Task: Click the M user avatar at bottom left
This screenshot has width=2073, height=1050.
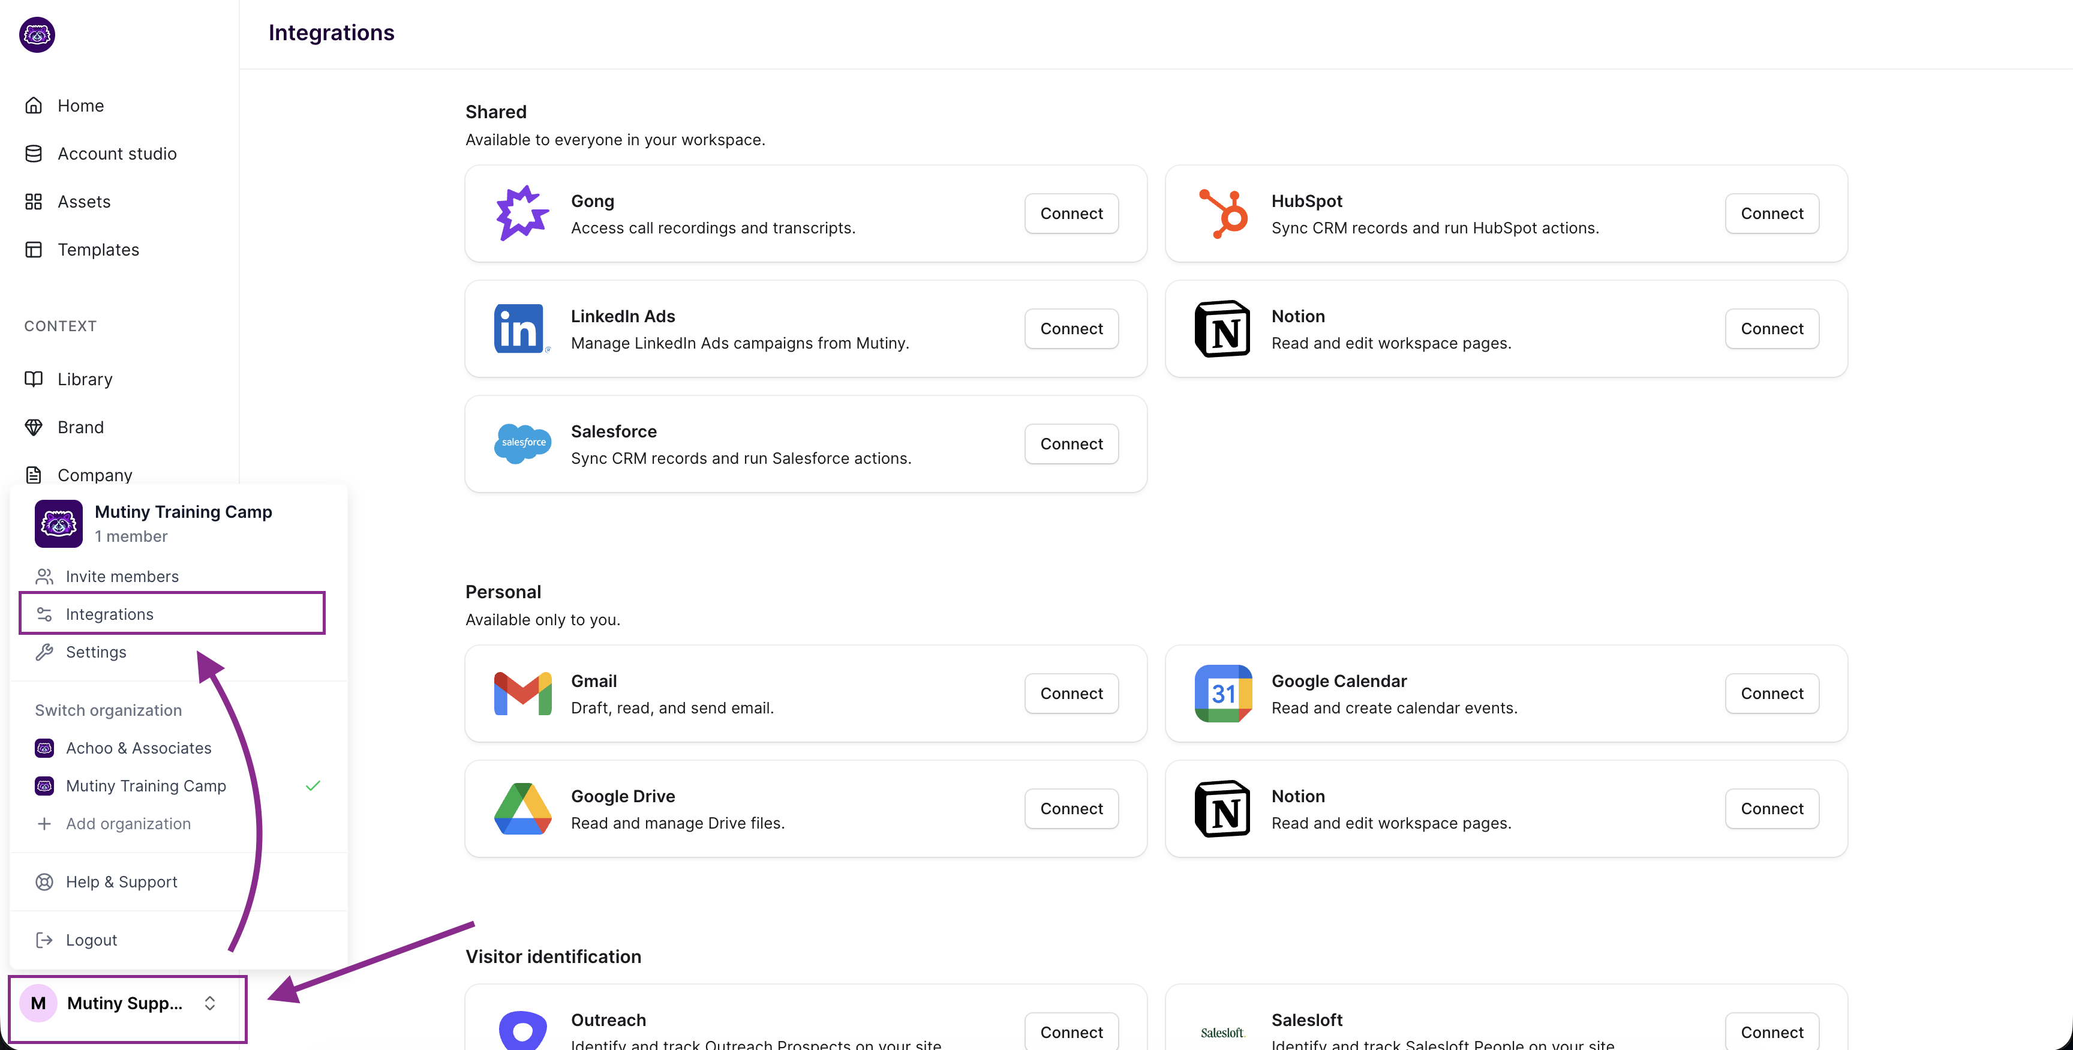Action: tap(38, 1003)
